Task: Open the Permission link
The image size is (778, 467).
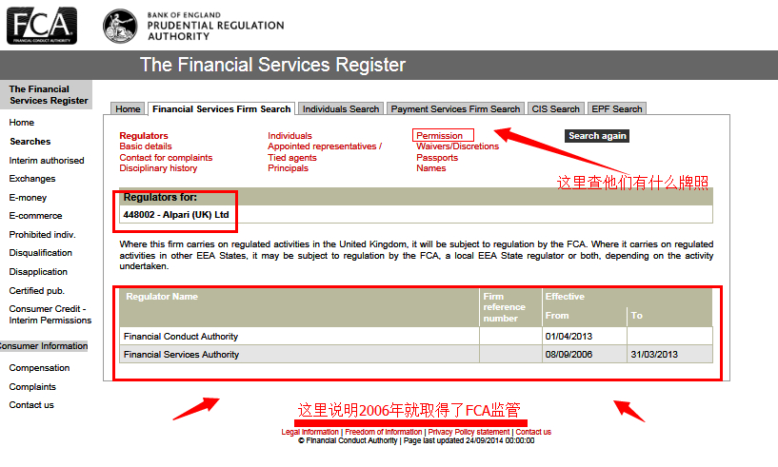Action: pyautogui.click(x=439, y=135)
